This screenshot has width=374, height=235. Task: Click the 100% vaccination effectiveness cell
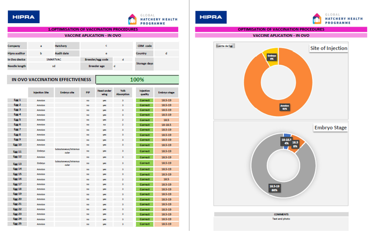tap(137, 79)
